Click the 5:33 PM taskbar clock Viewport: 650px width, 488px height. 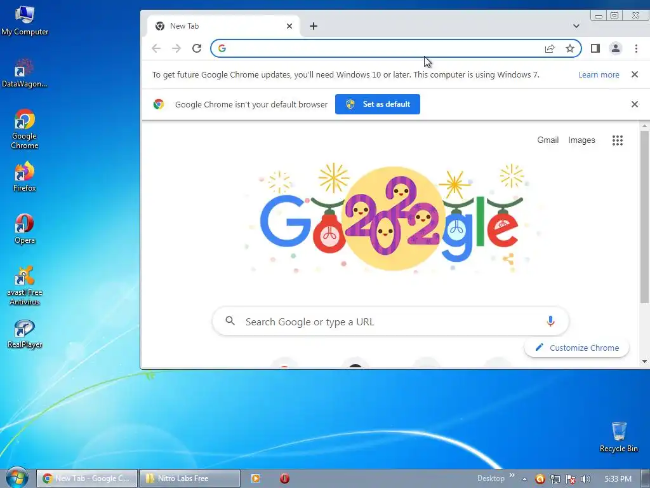[618, 478]
